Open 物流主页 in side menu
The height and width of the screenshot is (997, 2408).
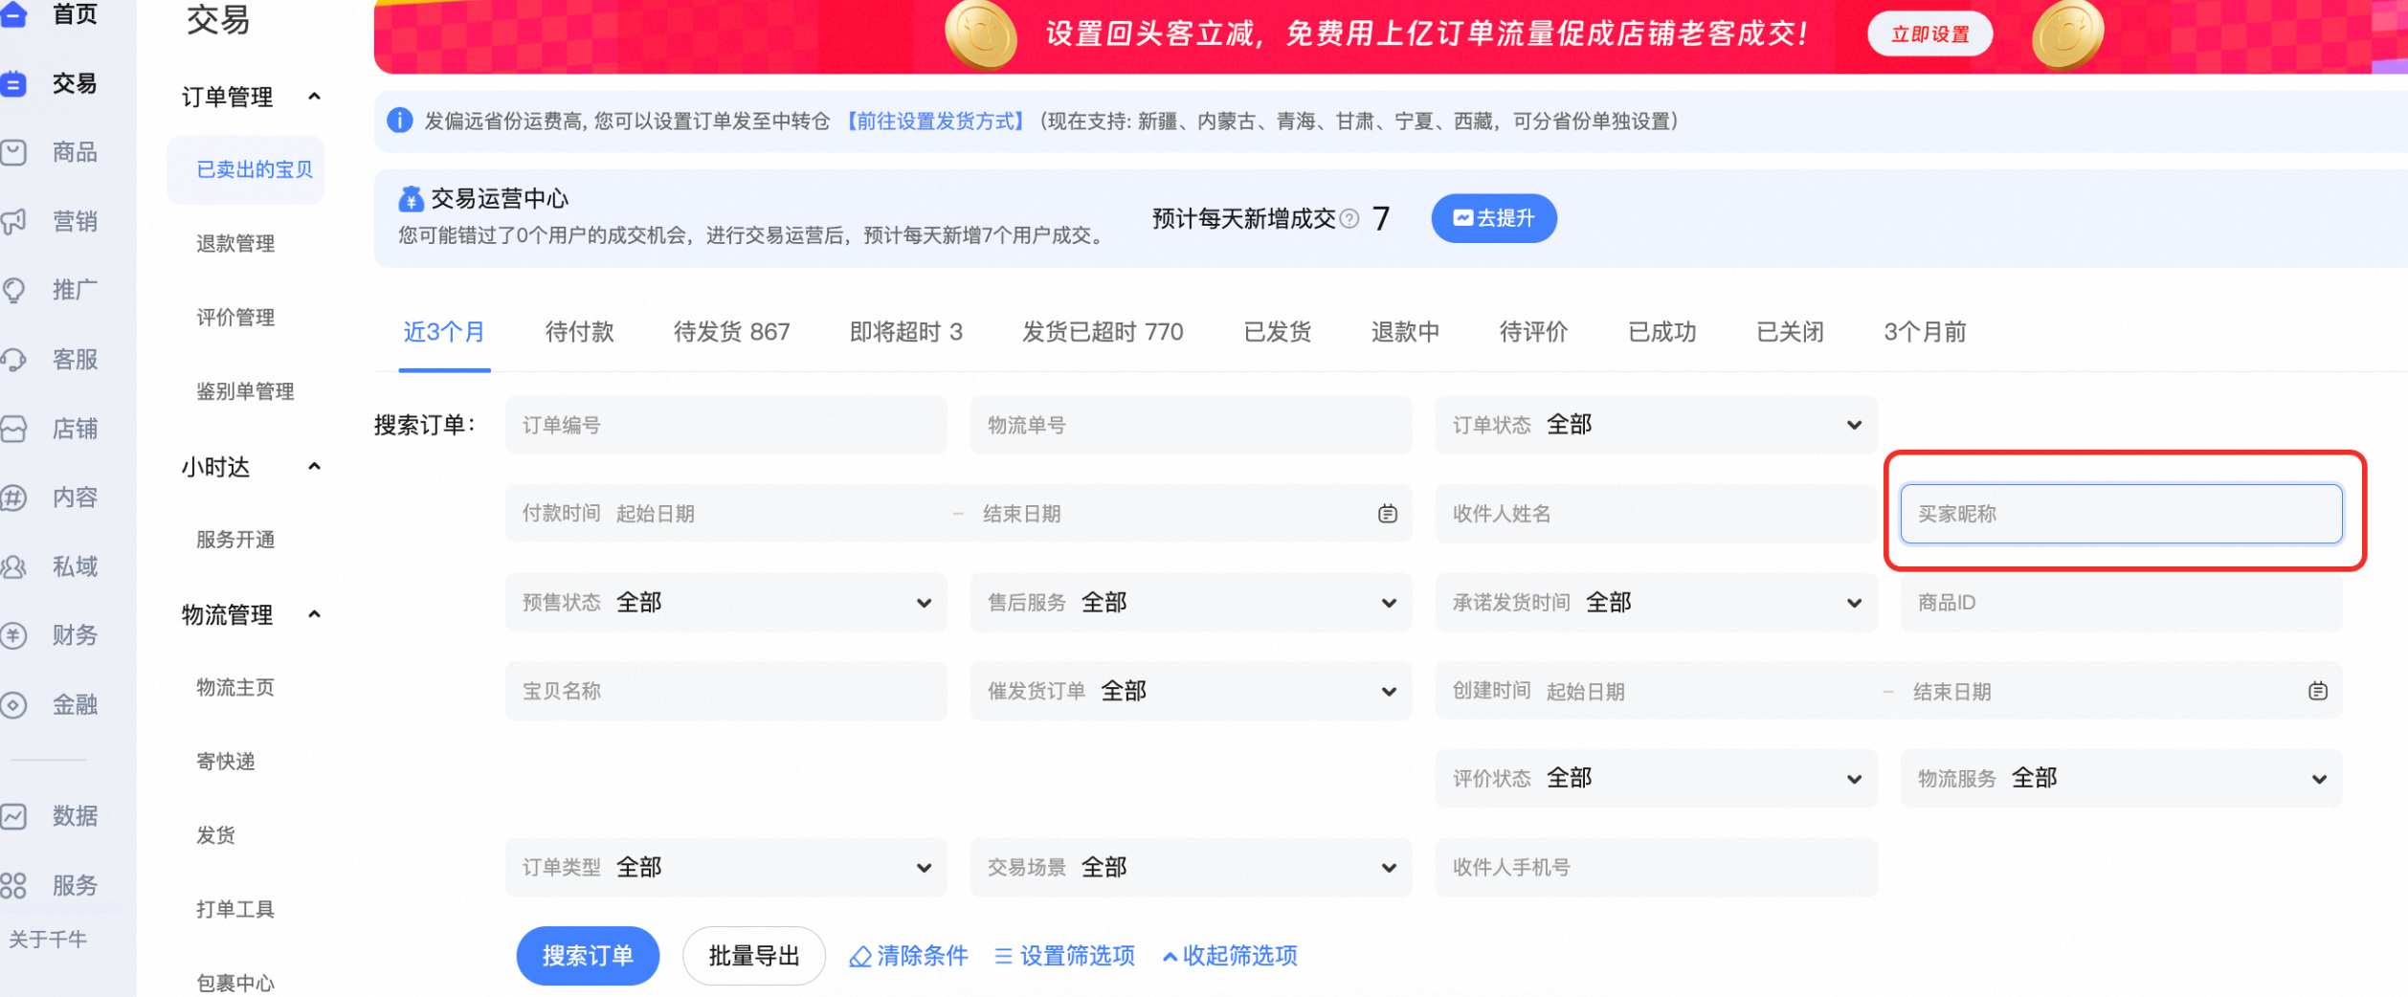pyautogui.click(x=235, y=688)
